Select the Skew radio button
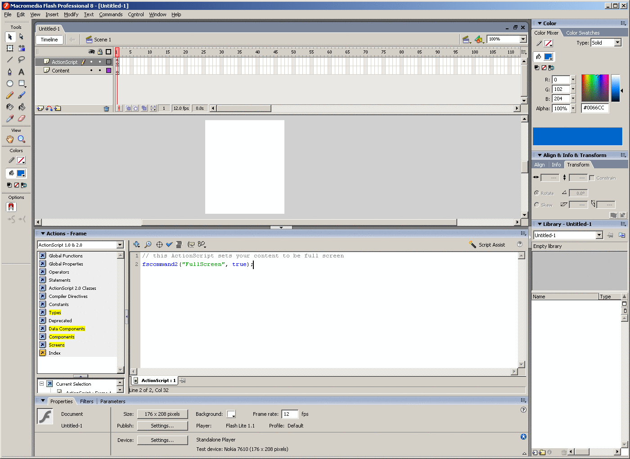Screen dimensions: 630x459 point(536,205)
